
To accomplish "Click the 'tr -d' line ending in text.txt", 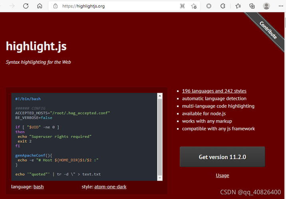I will [58, 174].
